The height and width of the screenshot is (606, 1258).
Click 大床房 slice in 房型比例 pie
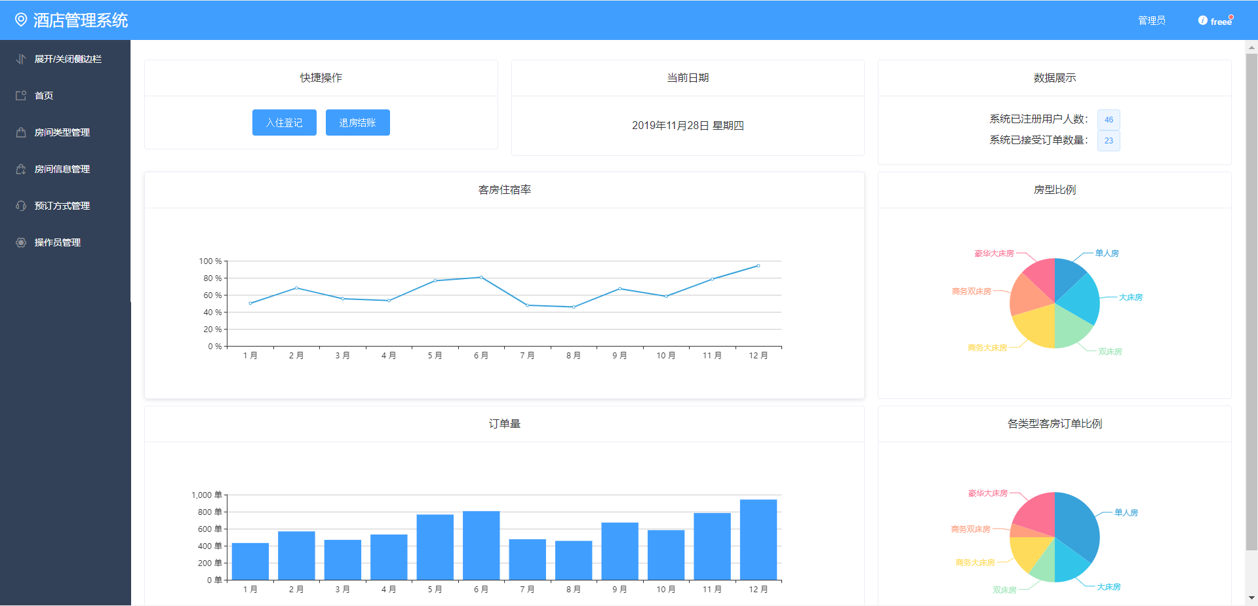1082,300
